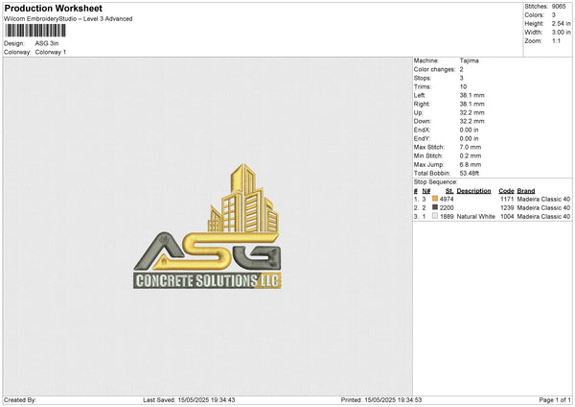Click the 'Printed: 15/05/2025 19:34:53' footer entry
This screenshot has height=407, width=575.
click(x=381, y=400)
